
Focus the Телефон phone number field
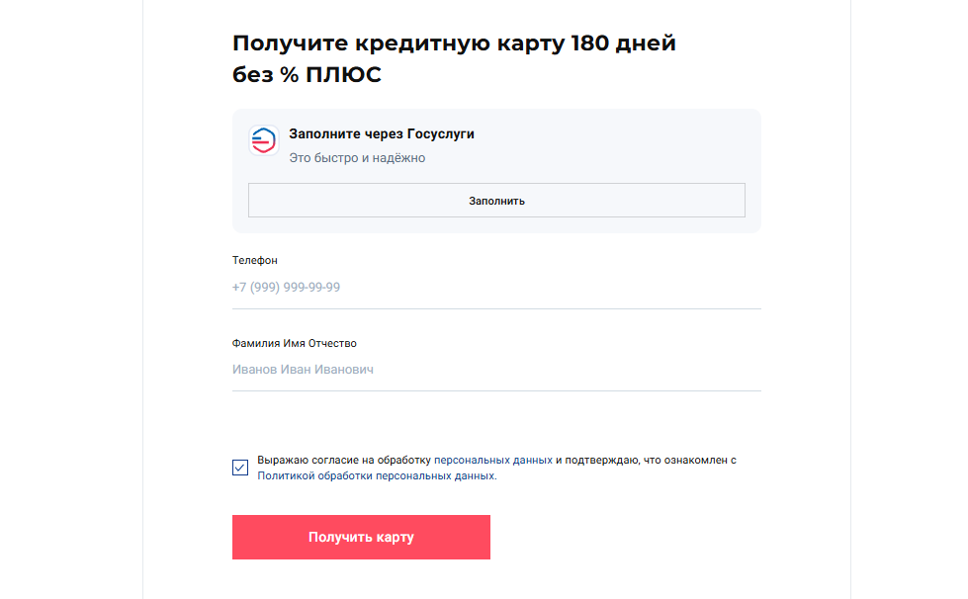coord(496,288)
